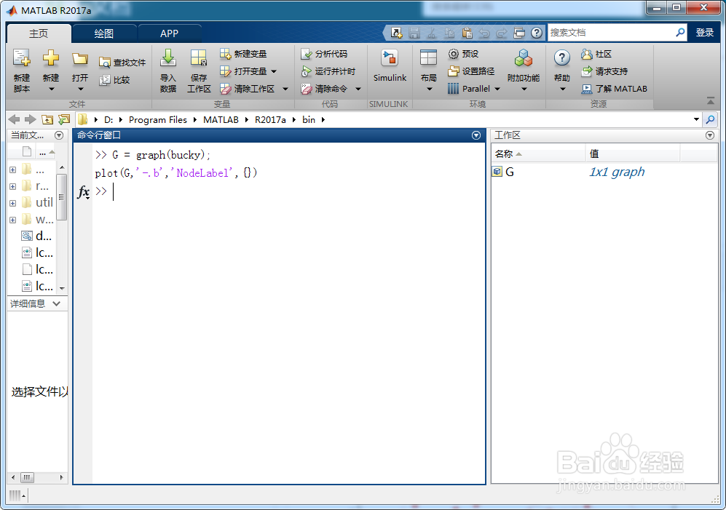Go up one folder level
The width and height of the screenshot is (726, 510).
click(x=47, y=120)
